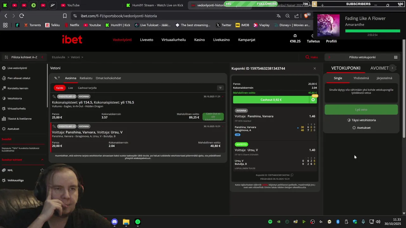406x228 pixels.
Task: Reload the page
Action: click(22, 16)
